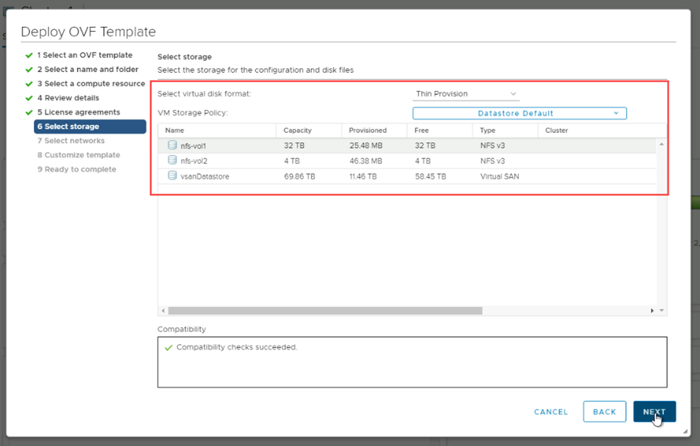Click the vertical scrollbar up arrow
This screenshot has height=446, width=700.
pos(662,144)
